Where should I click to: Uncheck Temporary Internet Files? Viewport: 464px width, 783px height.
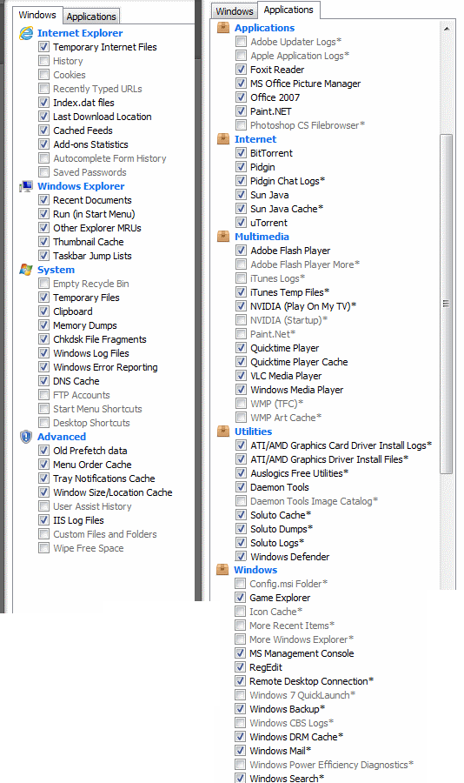44,47
